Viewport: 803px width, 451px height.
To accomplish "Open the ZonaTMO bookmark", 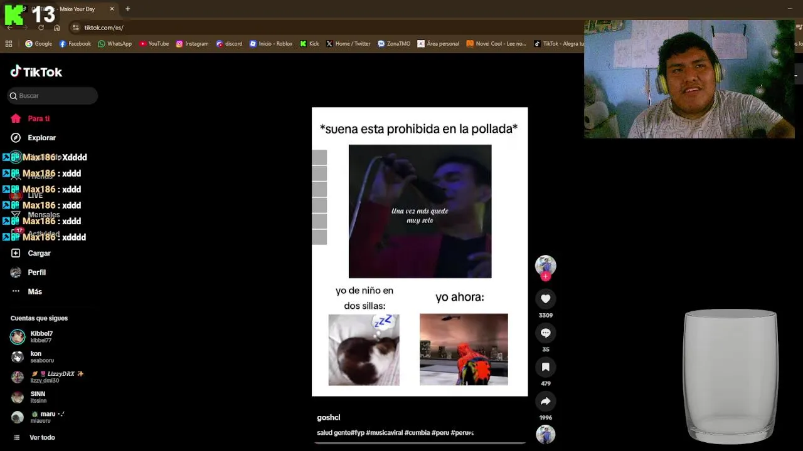I will coord(393,44).
